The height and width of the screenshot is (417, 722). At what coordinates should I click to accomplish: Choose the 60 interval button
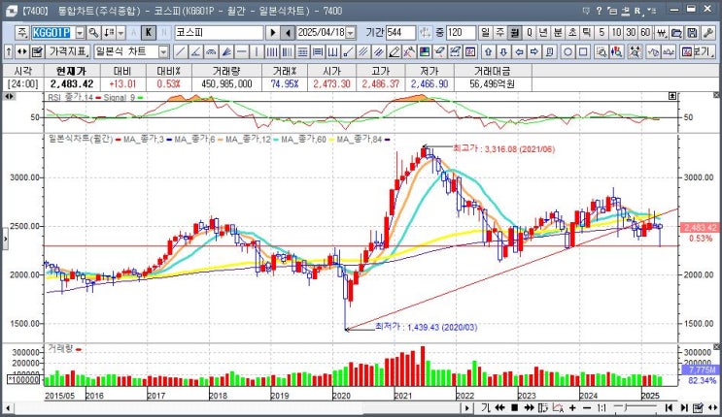pyautogui.click(x=645, y=33)
